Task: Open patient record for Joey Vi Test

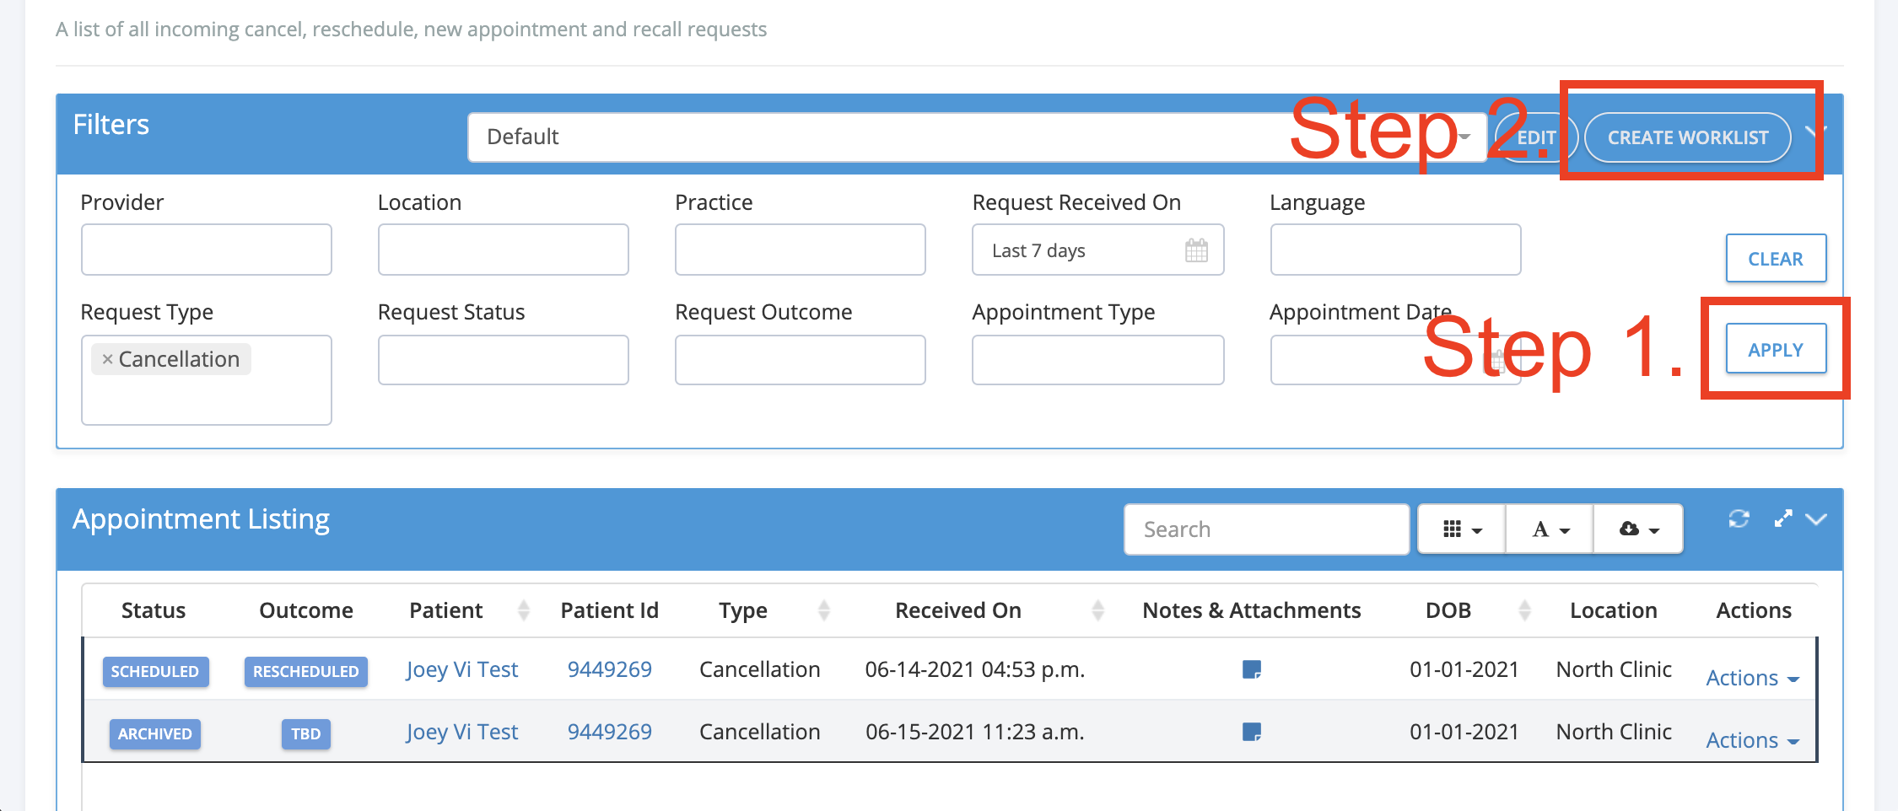Action: [x=461, y=669]
